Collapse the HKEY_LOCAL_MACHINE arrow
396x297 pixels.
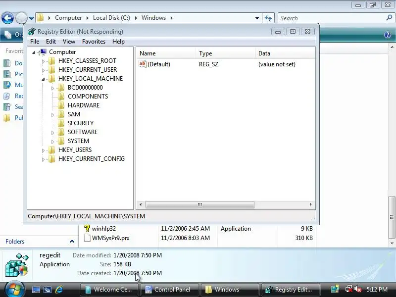[43, 79]
